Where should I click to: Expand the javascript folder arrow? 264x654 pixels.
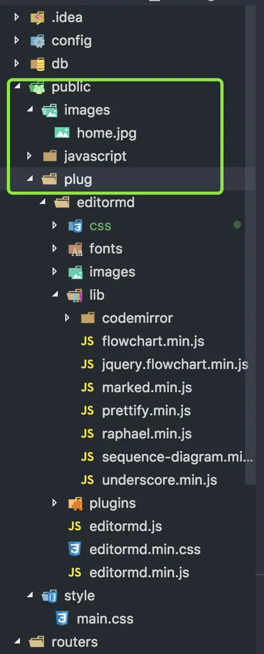click(31, 157)
